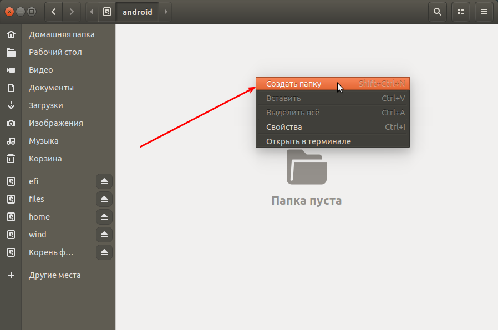
Task: Open Корзина trash icon
Action: pos(12,158)
